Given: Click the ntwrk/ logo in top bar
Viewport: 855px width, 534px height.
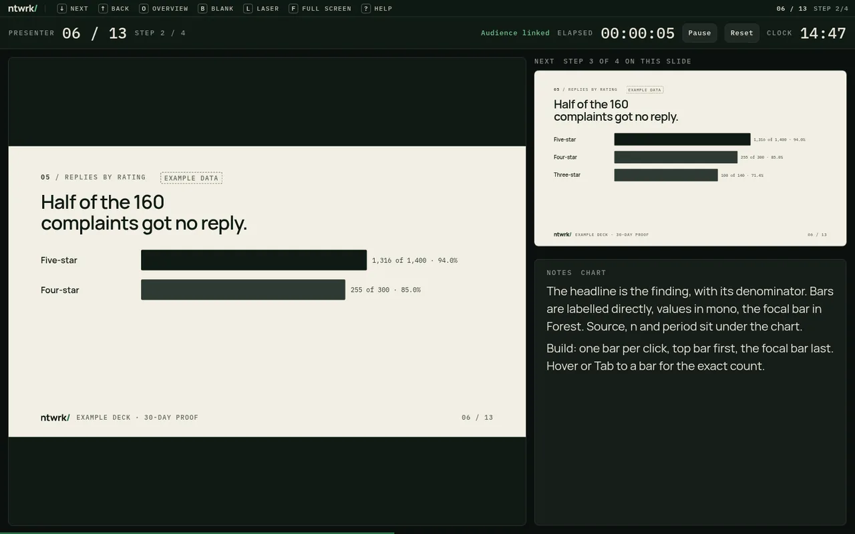Looking at the screenshot, I should (23, 9).
